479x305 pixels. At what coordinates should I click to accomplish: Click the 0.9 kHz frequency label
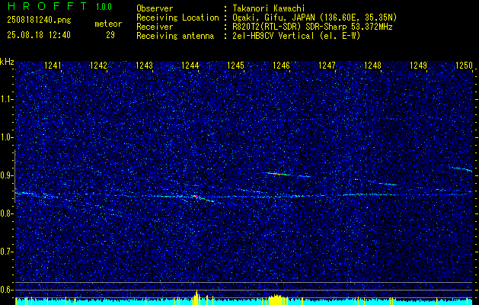tap(6, 175)
